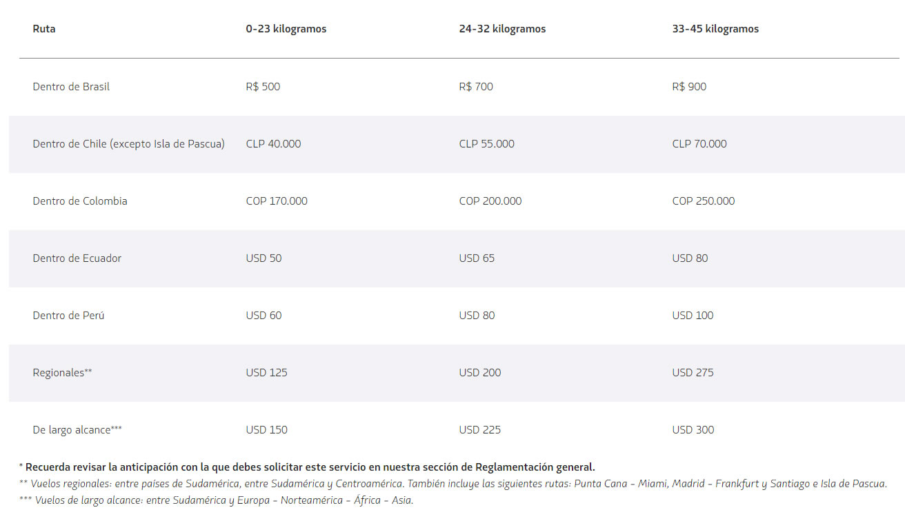This screenshot has width=905, height=521.
Task: Select the Dentro de Brasil row label
Action: pyautogui.click(x=71, y=87)
